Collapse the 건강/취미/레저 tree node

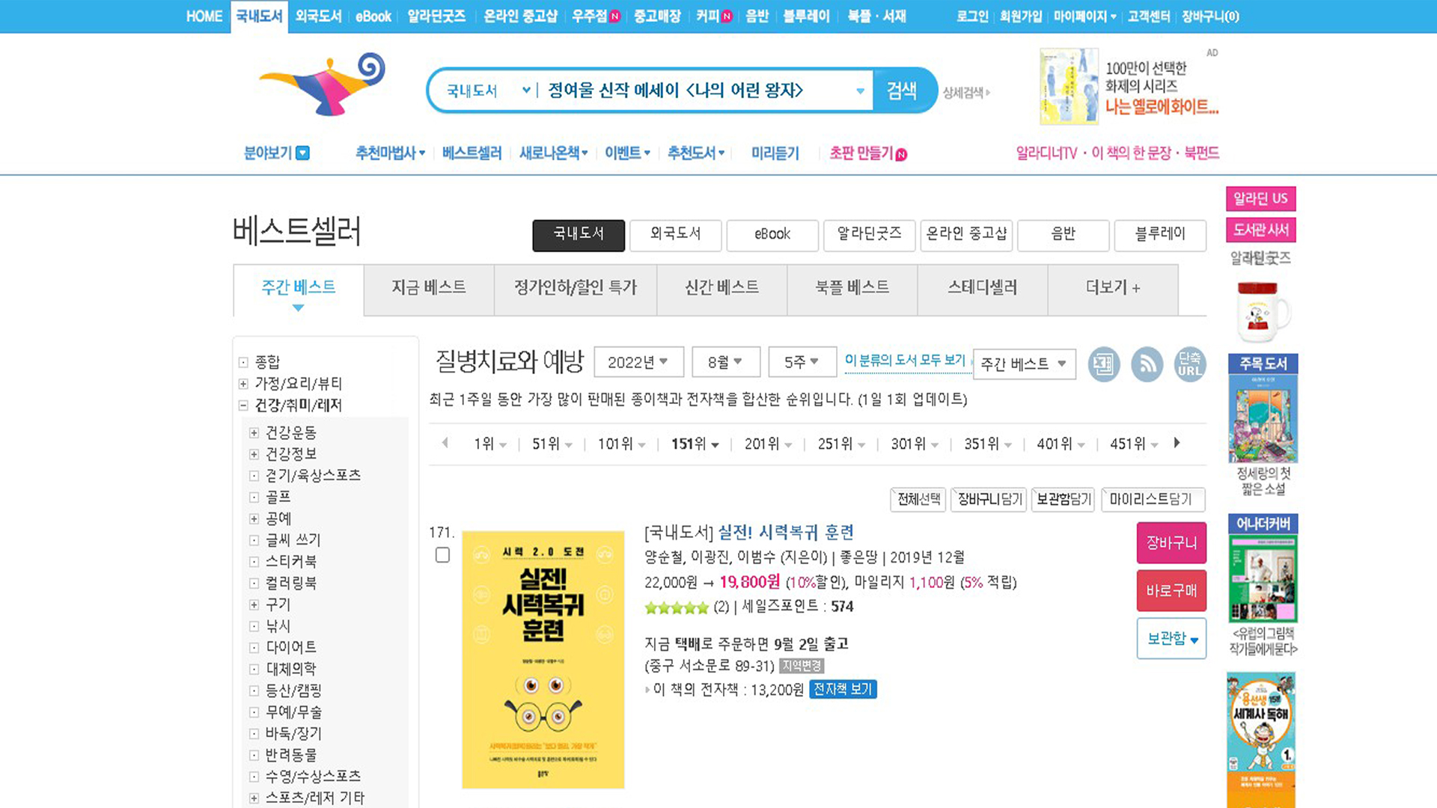pyautogui.click(x=243, y=405)
